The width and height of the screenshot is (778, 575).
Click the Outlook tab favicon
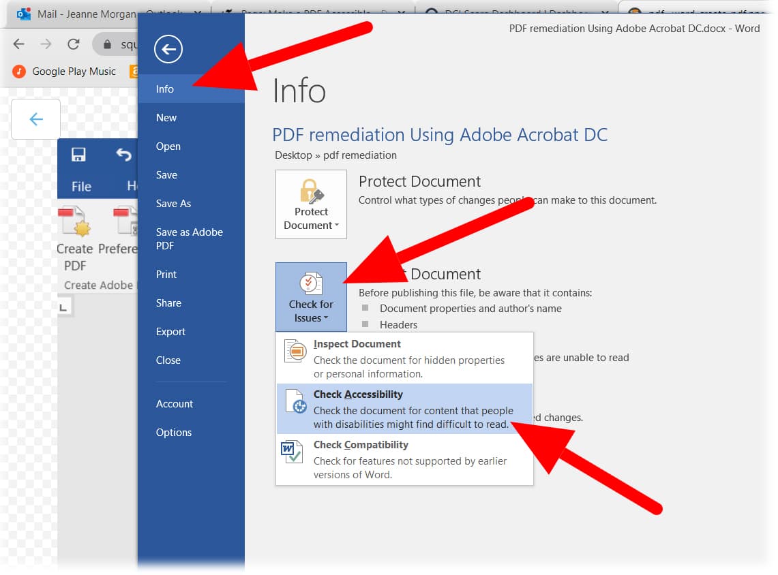tap(23, 14)
